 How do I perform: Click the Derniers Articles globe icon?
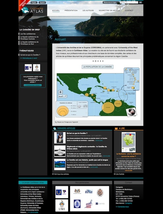[55, 128]
